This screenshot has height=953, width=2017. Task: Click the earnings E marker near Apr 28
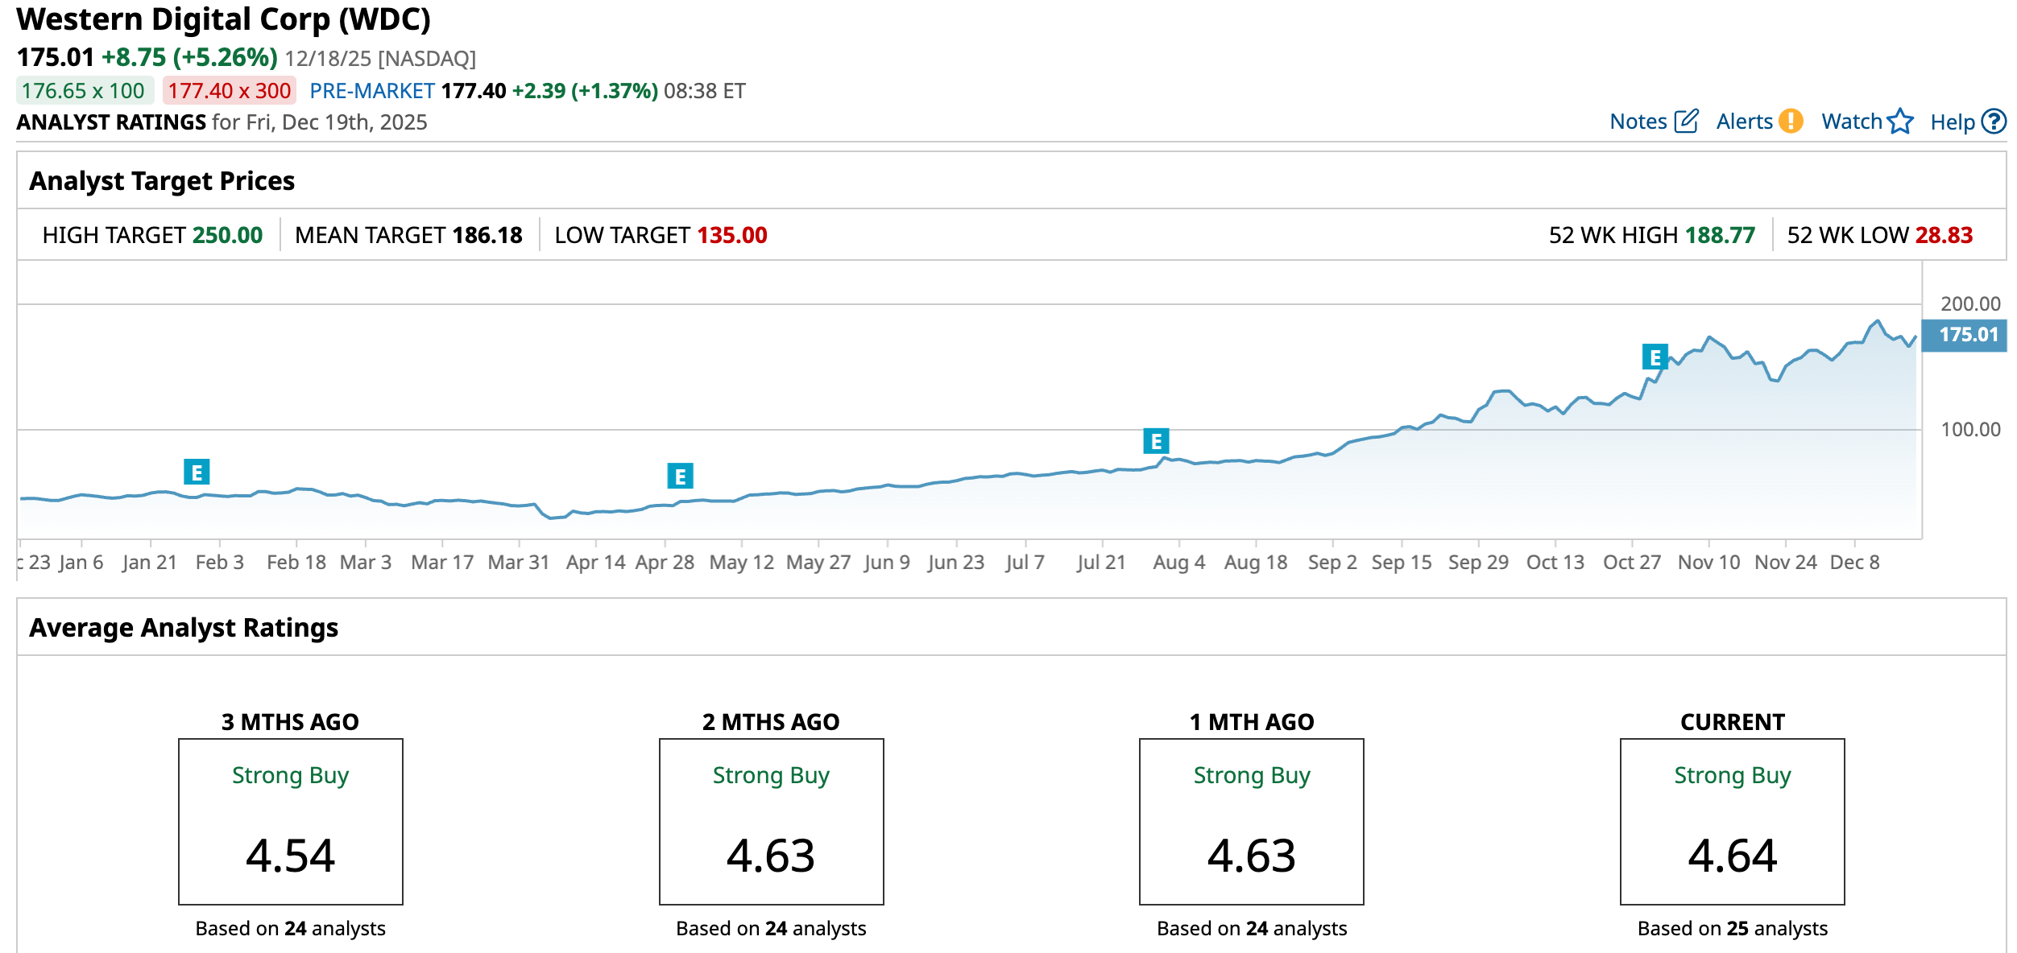[680, 476]
